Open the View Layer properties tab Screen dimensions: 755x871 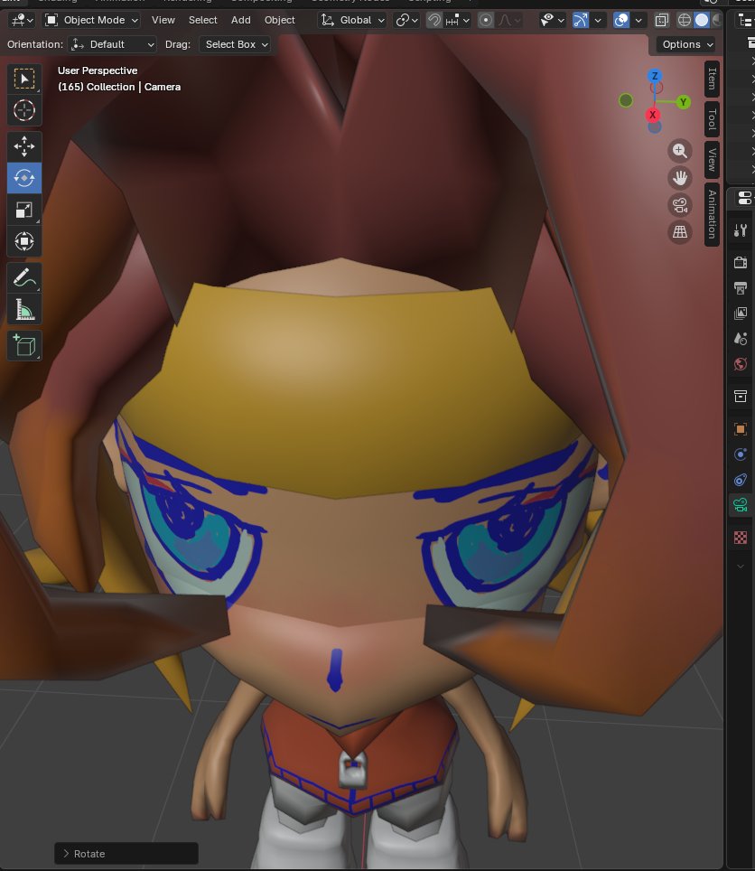(741, 314)
